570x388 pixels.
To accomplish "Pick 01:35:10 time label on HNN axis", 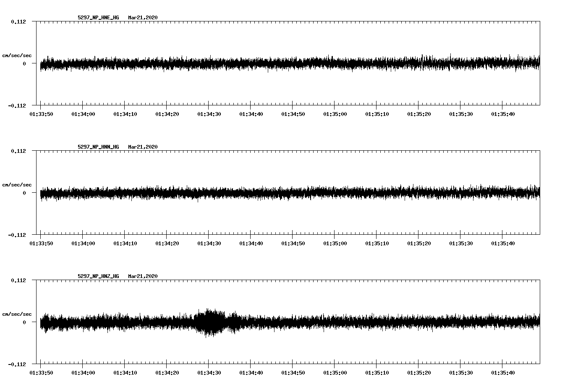I will pyautogui.click(x=377, y=244).
